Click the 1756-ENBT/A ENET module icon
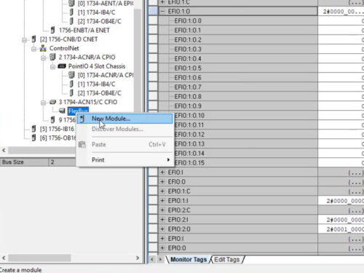 [x=52, y=30]
